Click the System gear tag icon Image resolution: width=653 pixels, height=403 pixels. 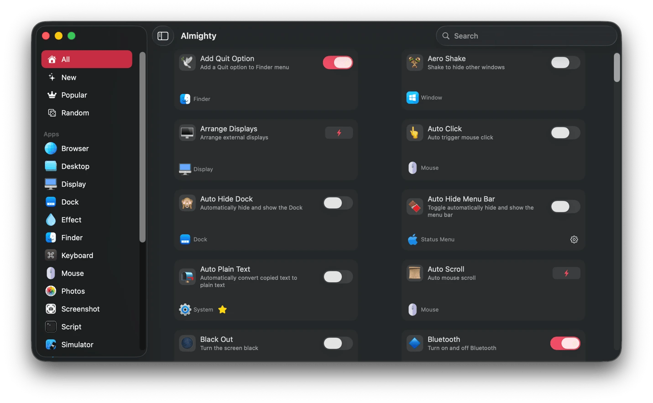click(185, 310)
